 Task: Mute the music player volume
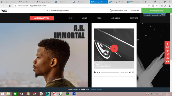(x=130, y=72)
